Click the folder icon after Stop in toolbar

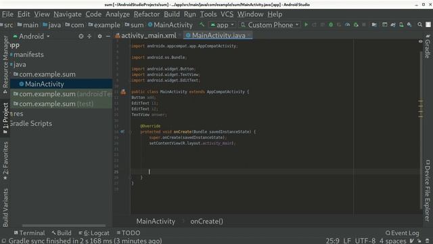(x=374, y=24)
